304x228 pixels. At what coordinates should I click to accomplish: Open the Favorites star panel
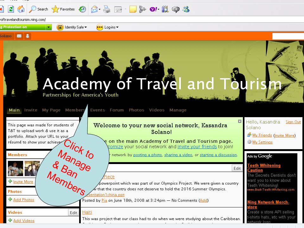[x=63, y=9]
